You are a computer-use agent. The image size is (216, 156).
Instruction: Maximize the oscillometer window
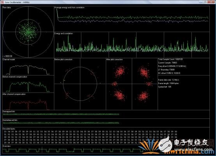tap(205, 2)
